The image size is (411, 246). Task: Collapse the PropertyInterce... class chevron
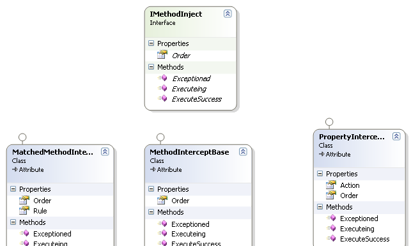[x=396, y=136]
